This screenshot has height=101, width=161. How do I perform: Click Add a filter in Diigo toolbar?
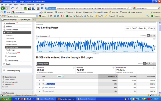[x=114, y=12]
